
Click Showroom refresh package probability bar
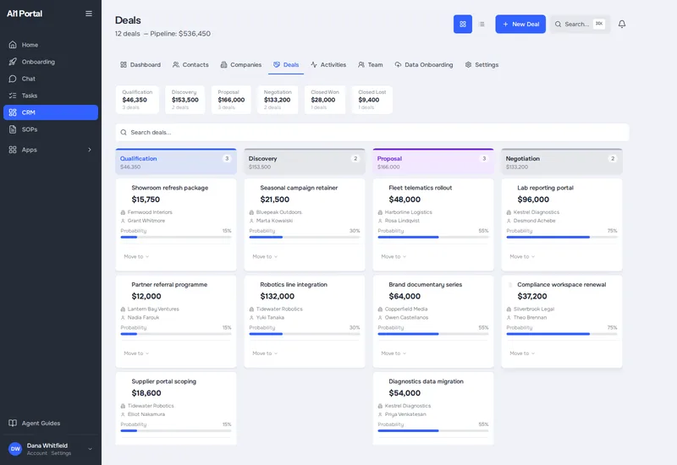(x=176, y=238)
